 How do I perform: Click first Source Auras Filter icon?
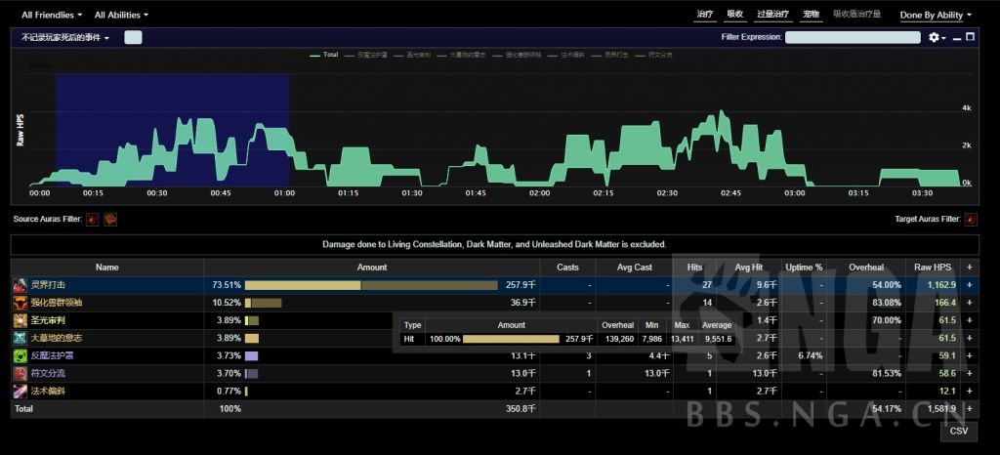pyautogui.click(x=93, y=220)
